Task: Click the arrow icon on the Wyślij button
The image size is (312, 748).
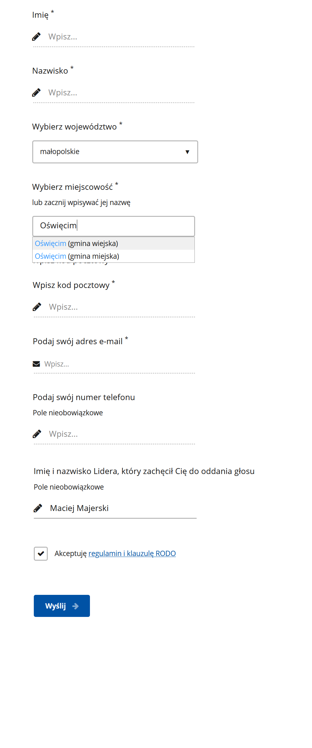Action: tap(75, 606)
